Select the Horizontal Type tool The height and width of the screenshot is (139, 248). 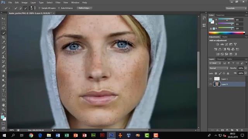point(3,90)
